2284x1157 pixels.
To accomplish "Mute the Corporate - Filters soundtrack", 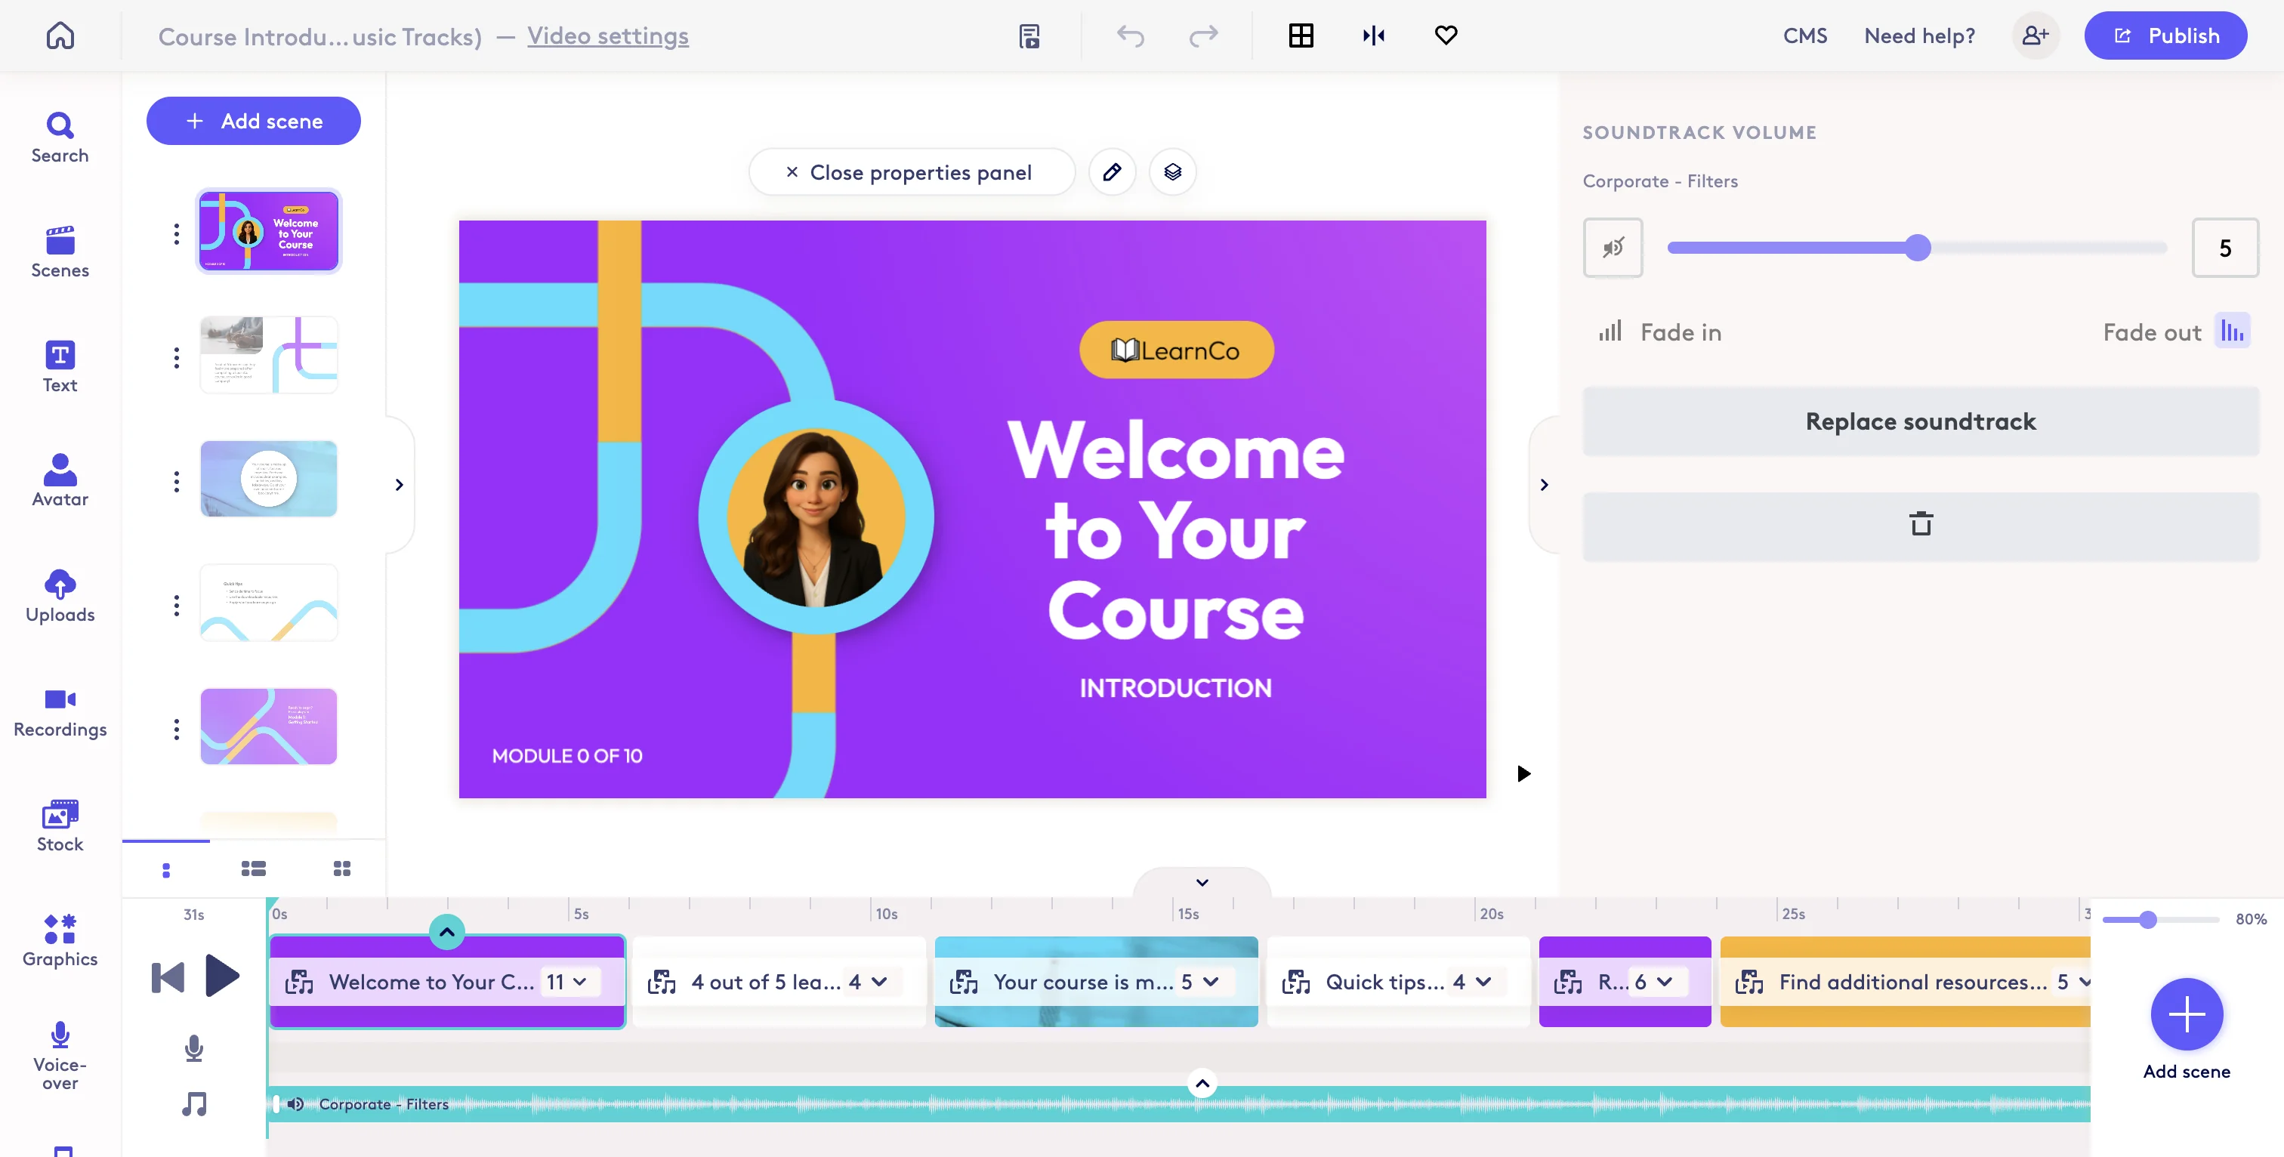I will 1613,248.
